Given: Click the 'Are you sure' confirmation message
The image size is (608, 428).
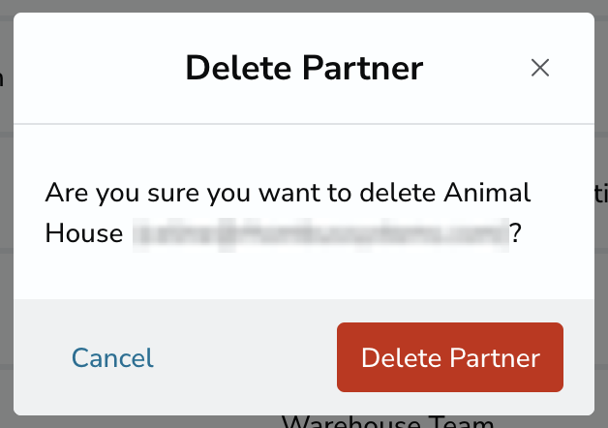Looking at the screenshot, I should coord(288,213).
